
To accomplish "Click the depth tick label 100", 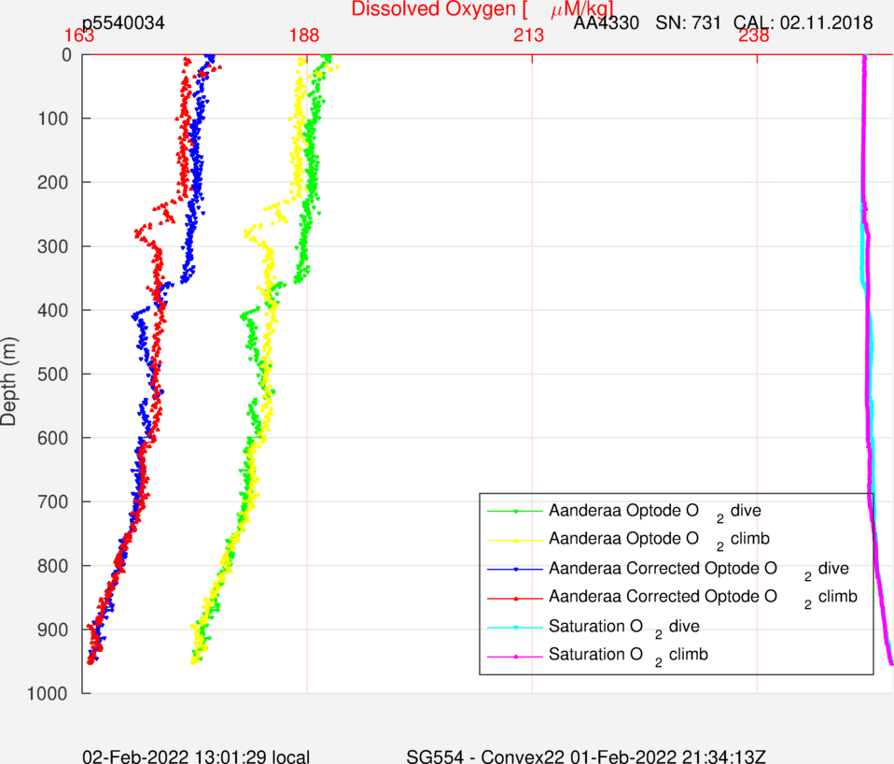I will point(53,119).
